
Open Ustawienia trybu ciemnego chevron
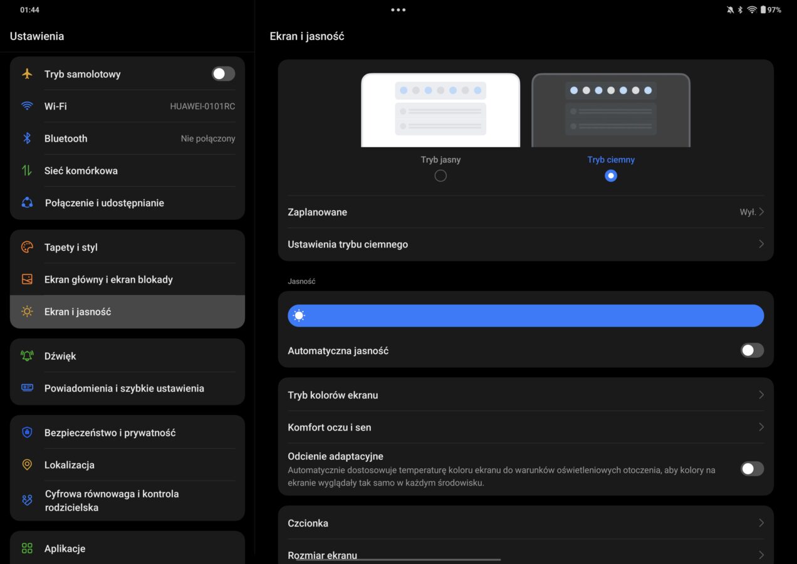(761, 244)
